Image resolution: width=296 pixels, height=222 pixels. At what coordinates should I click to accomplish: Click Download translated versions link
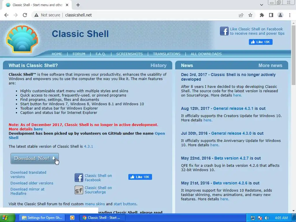(x=28, y=175)
